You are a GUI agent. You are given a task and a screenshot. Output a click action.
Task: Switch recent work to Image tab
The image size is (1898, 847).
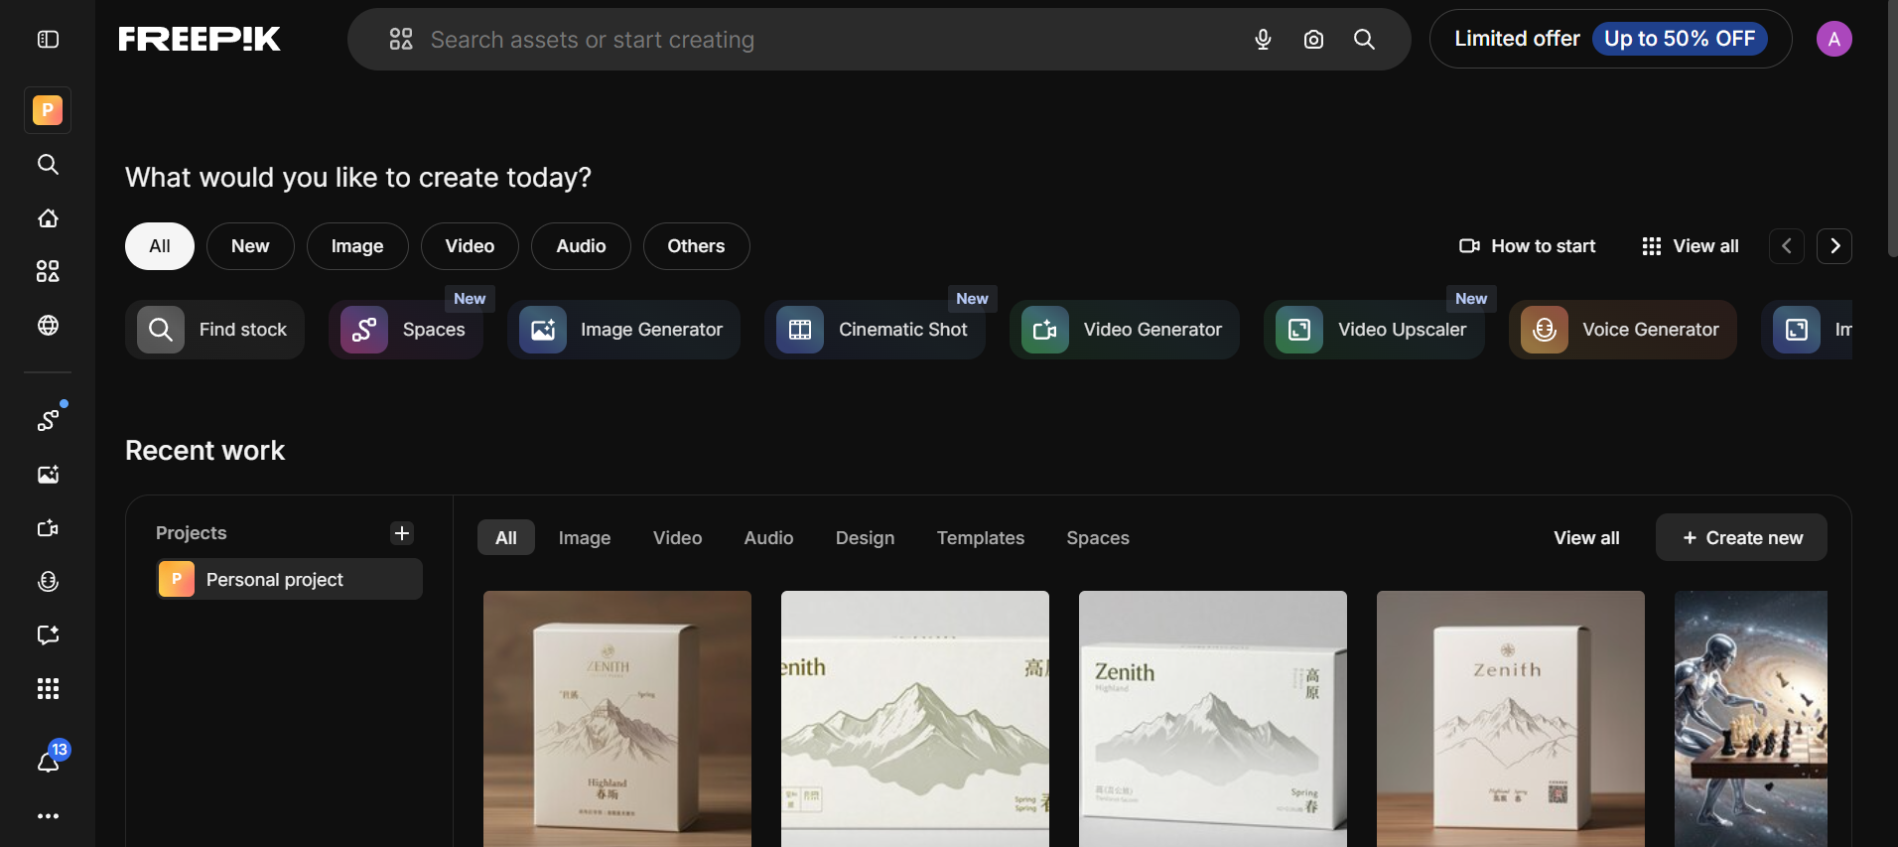click(585, 537)
